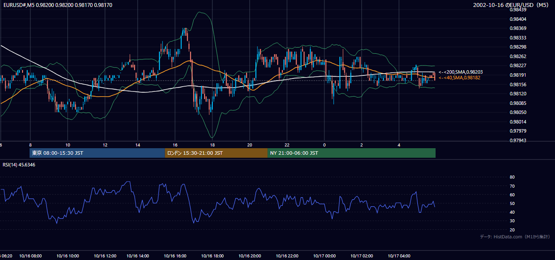Click hour label 14 under price chart
This screenshot has height=260, width=555.
tap(137, 145)
